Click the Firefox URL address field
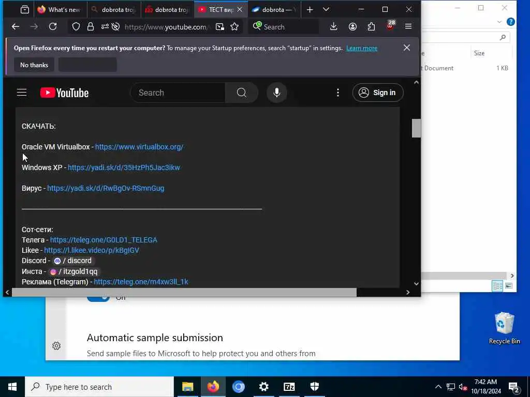Image resolution: width=530 pixels, height=397 pixels. coord(166,27)
